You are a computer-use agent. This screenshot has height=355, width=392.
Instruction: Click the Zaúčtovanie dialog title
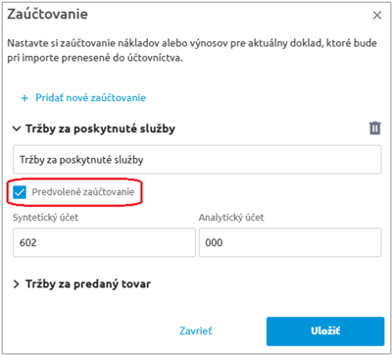tap(47, 15)
